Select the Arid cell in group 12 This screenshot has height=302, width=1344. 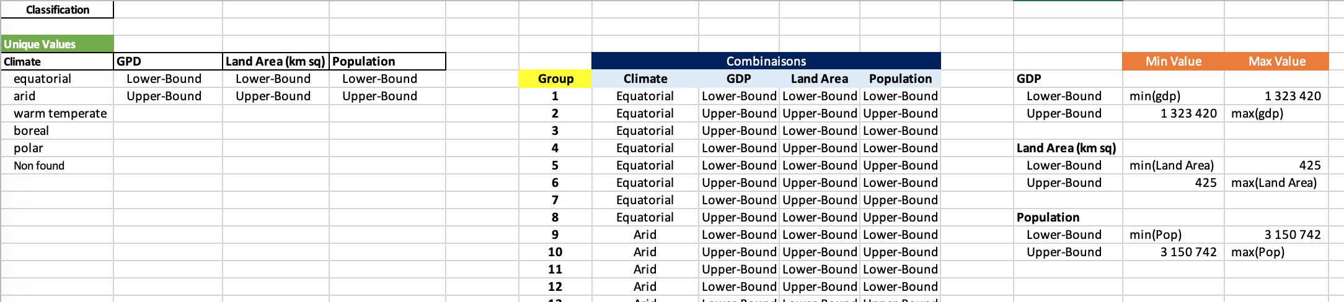(x=645, y=287)
